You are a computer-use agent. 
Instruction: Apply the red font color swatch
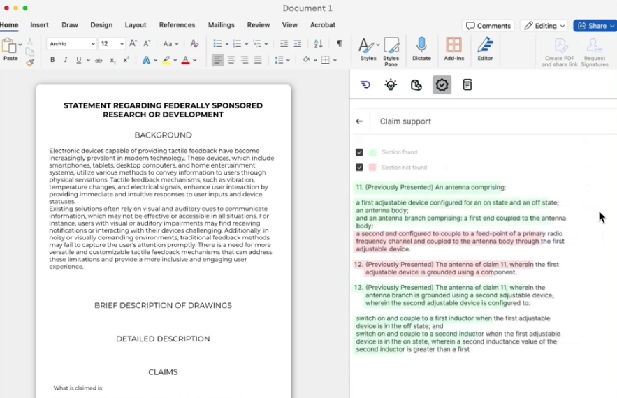point(185,60)
